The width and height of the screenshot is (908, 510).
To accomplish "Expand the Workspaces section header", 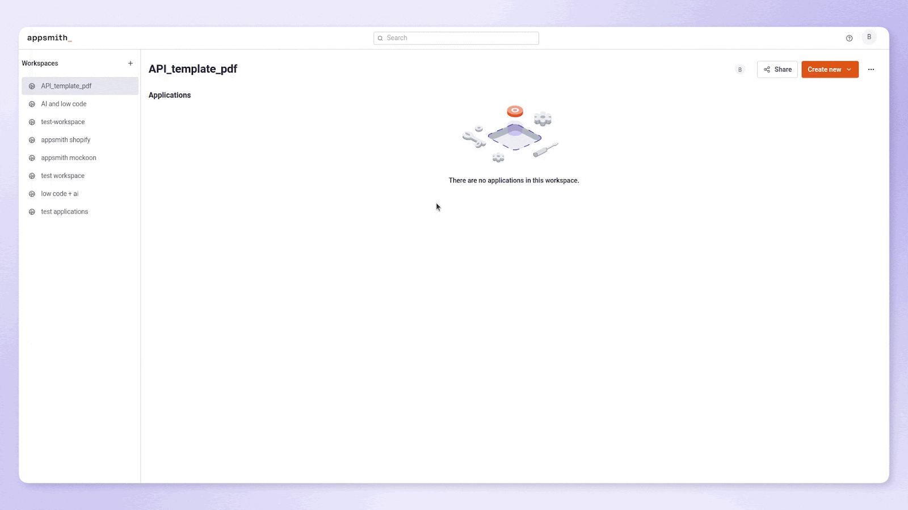I will pos(40,63).
